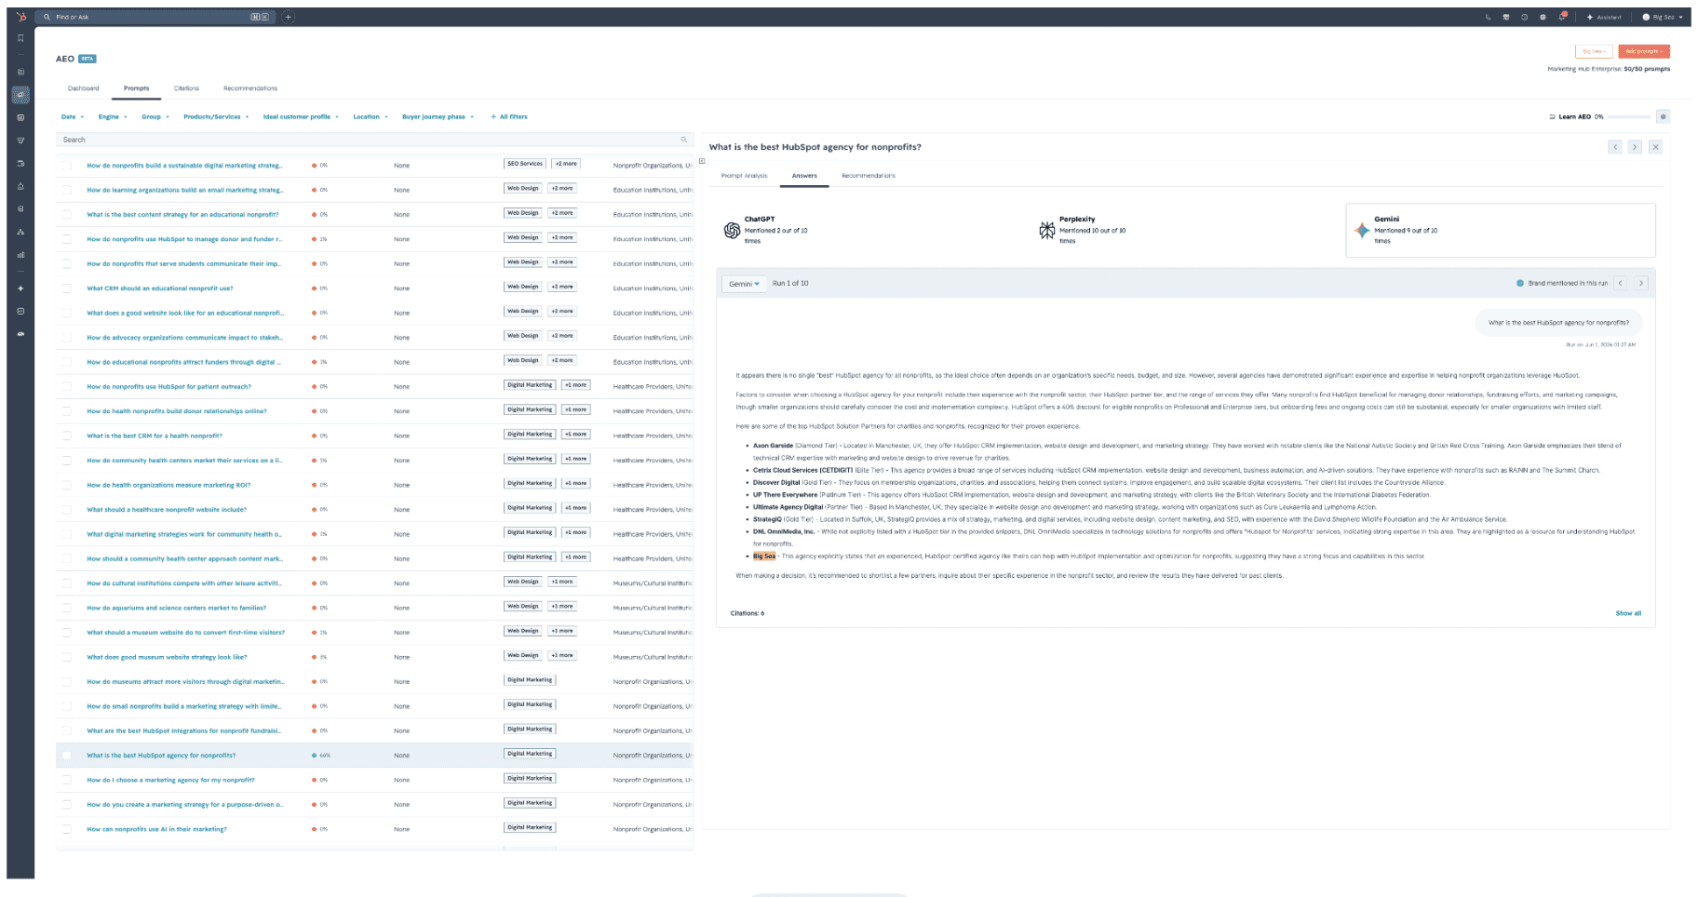
Task: Click Show all citations link
Action: [1628, 613]
